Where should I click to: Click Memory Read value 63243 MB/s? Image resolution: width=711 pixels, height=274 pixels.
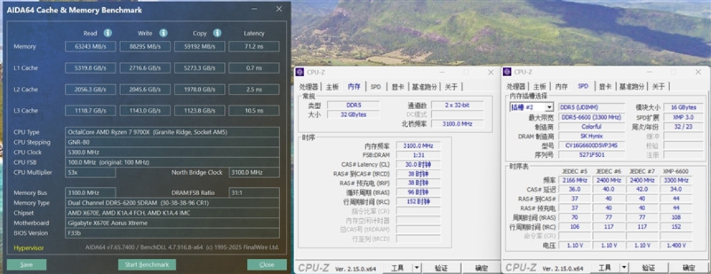tap(90, 47)
